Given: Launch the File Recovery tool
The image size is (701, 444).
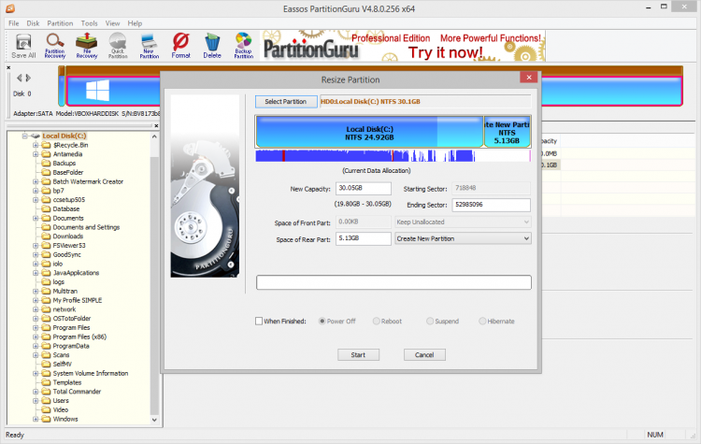Looking at the screenshot, I should coord(87,46).
